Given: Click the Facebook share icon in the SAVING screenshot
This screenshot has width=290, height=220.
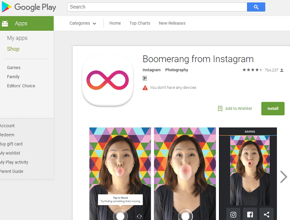Looking at the screenshot, I should [250, 215].
